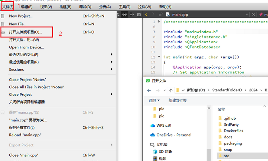Go back in editor navigation history
Screen dimensions: 268x161
[x=146, y=15]
